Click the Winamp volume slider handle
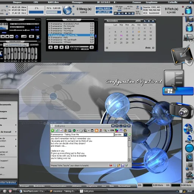 [15, 30]
